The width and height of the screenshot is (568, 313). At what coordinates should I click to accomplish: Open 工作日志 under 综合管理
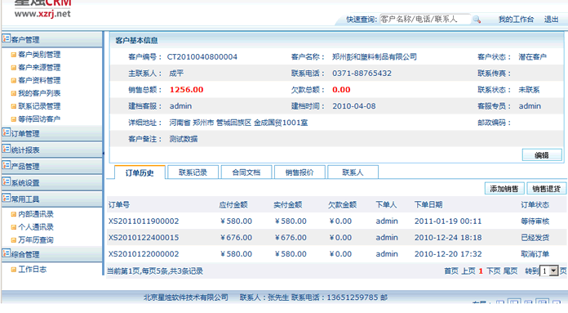tap(33, 270)
